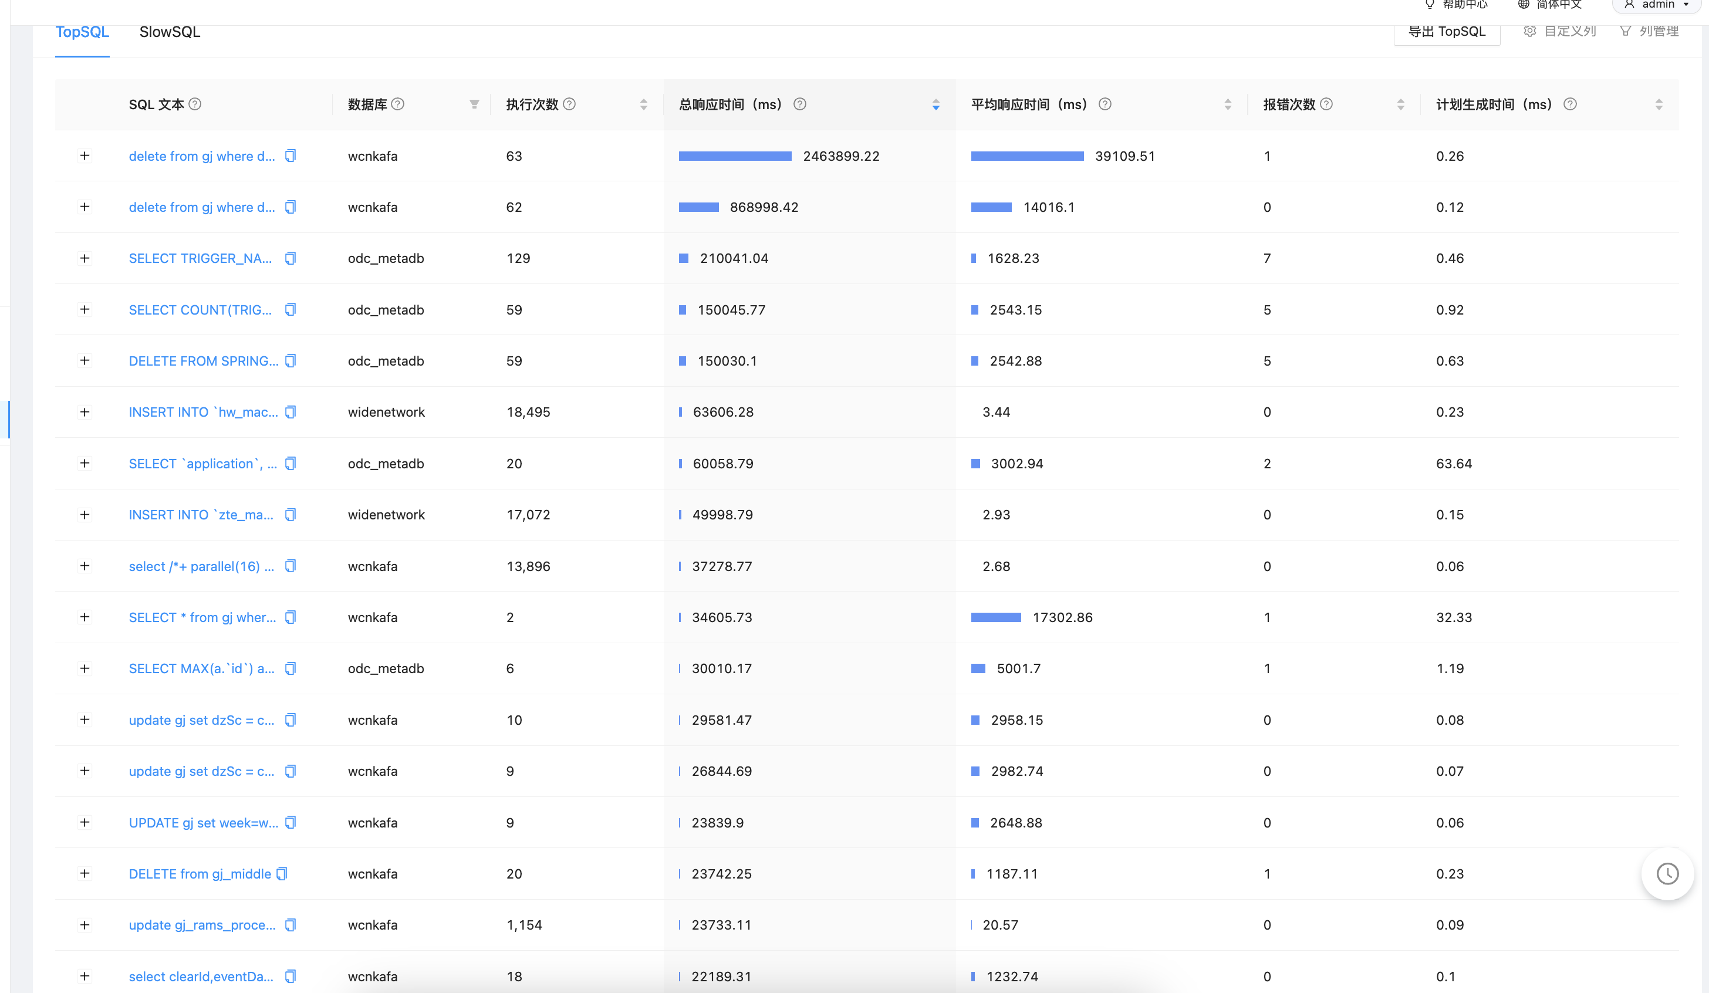Expand the first delete from gj row
The width and height of the screenshot is (1709, 993).
pos(85,156)
